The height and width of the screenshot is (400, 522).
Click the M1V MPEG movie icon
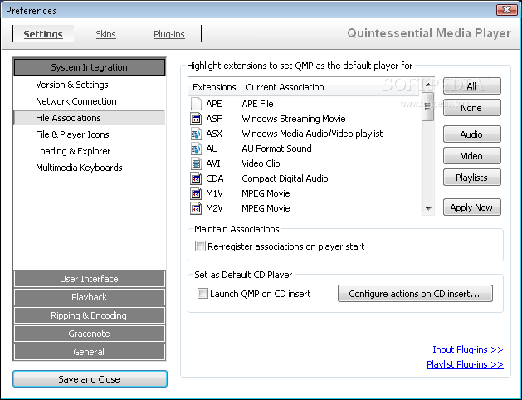point(196,193)
